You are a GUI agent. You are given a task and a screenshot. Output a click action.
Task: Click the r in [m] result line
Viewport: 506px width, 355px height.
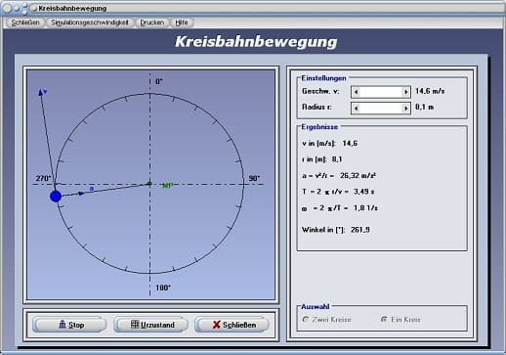322,159
